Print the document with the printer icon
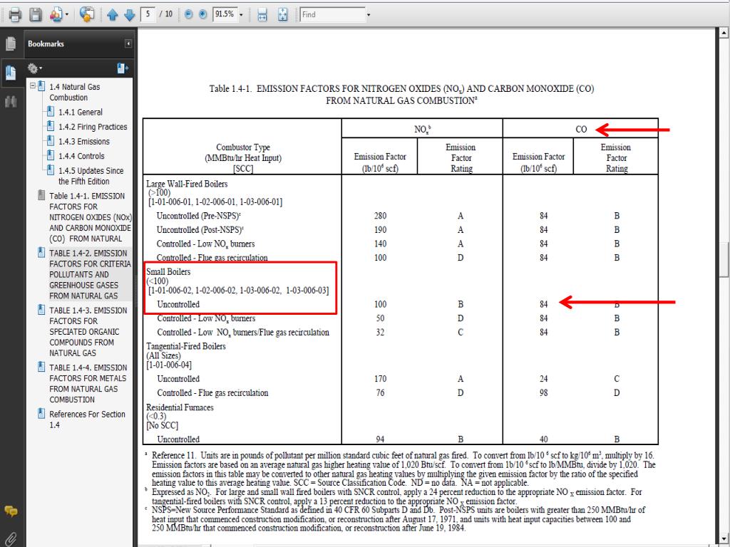730x547 pixels. pos(14,14)
